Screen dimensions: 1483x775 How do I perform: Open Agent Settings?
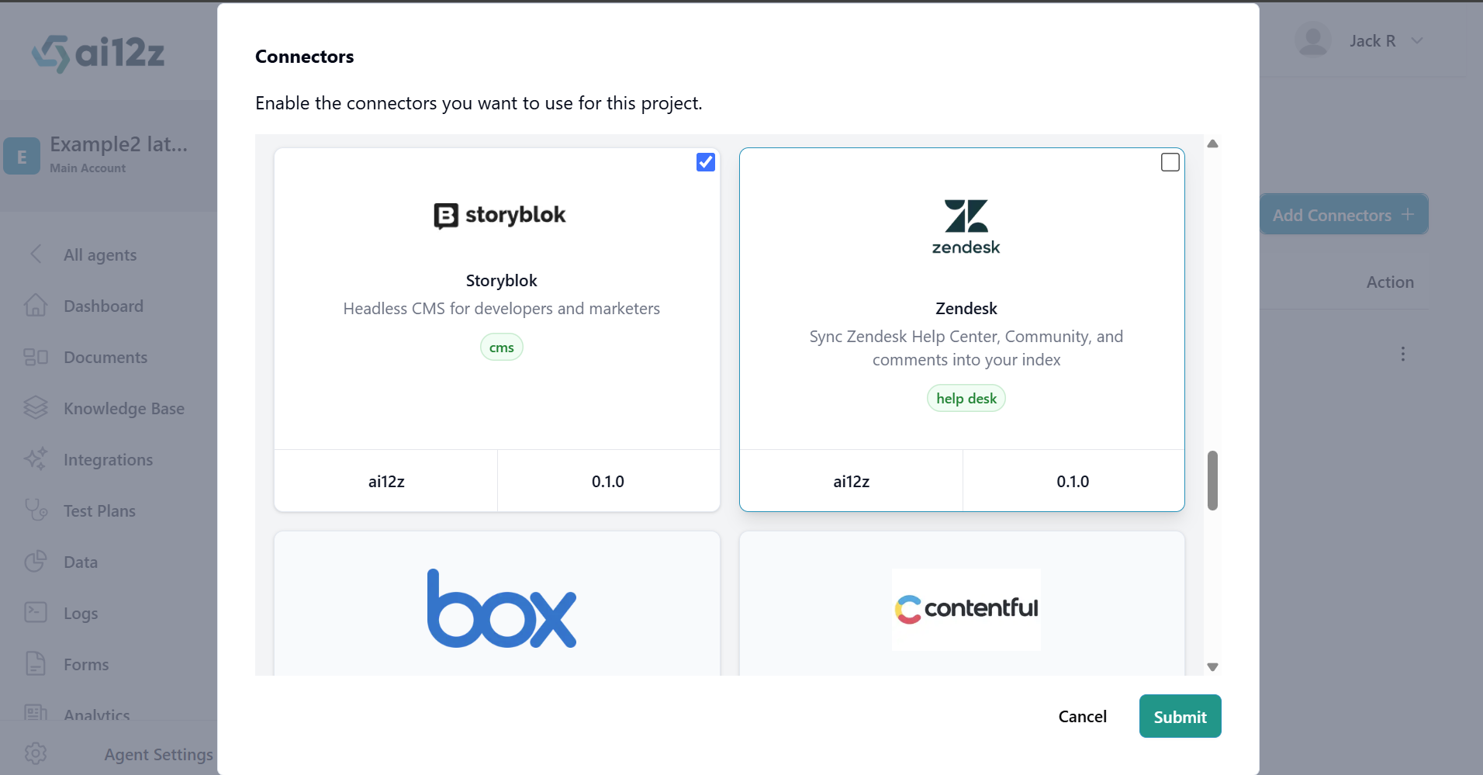click(158, 754)
